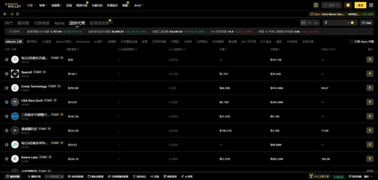Viewport: 378px width, 180px height.
Task: Star SpaceX as a favorite
Action: [x=7, y=74]
